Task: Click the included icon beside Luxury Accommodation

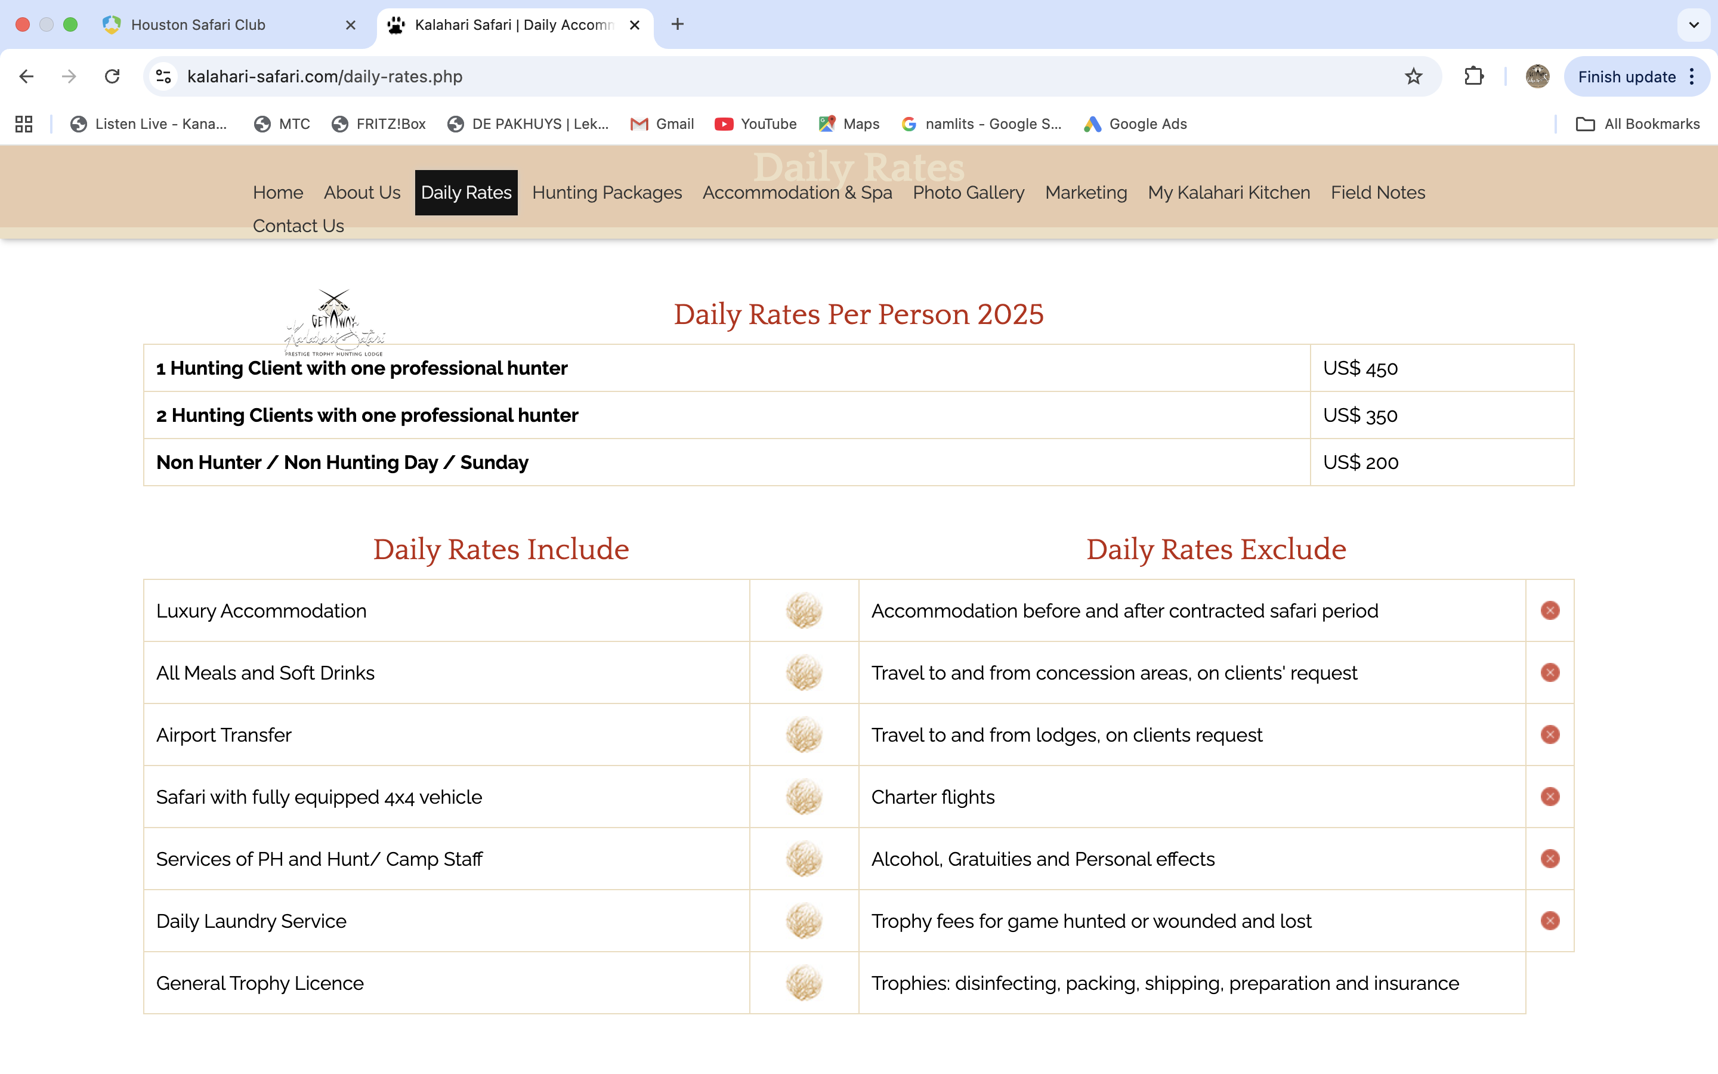Action: click(804, 611)
